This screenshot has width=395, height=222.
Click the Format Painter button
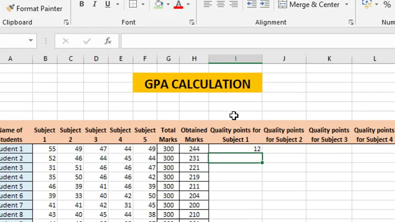34,8
